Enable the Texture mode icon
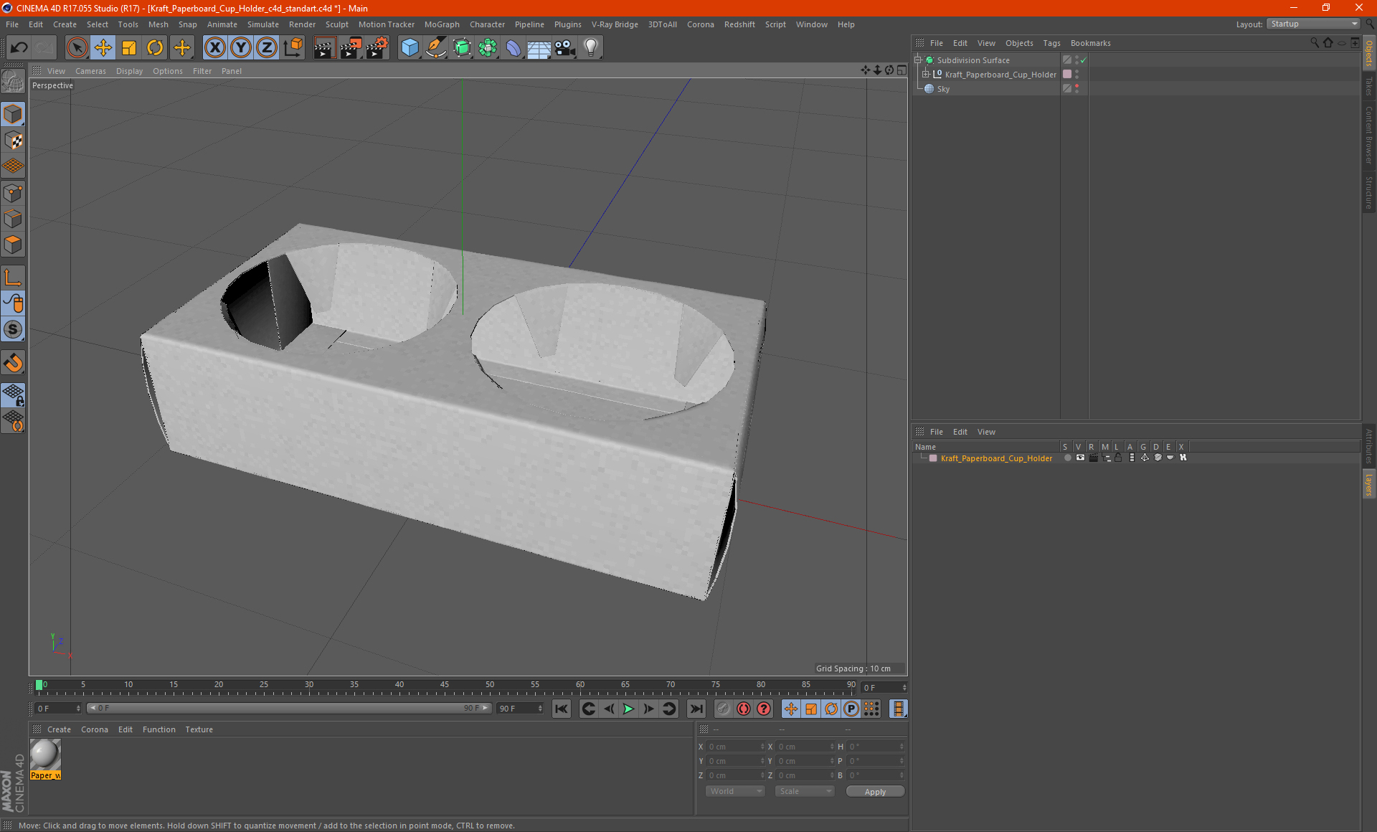 (x=14, y=141)
